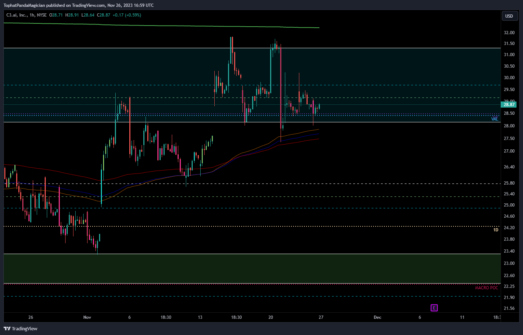Click the percent change +0.17 (+0.59%)
The image size is (523, 335).
click(127, 15)
